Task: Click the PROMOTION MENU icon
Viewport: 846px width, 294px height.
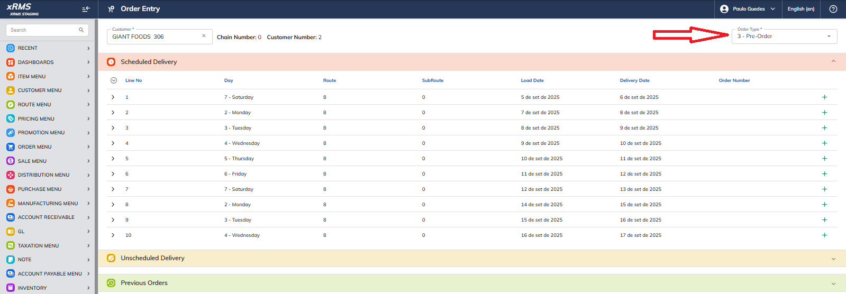Action: pos(11,133)
